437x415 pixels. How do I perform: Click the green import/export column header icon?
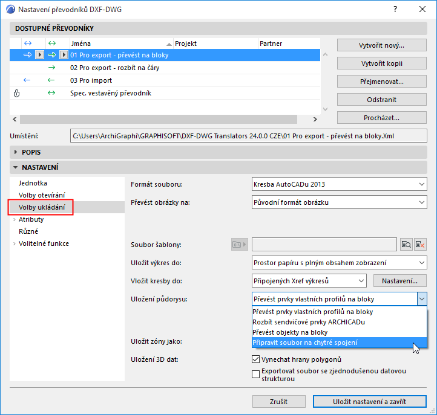(x=52, y=43)
